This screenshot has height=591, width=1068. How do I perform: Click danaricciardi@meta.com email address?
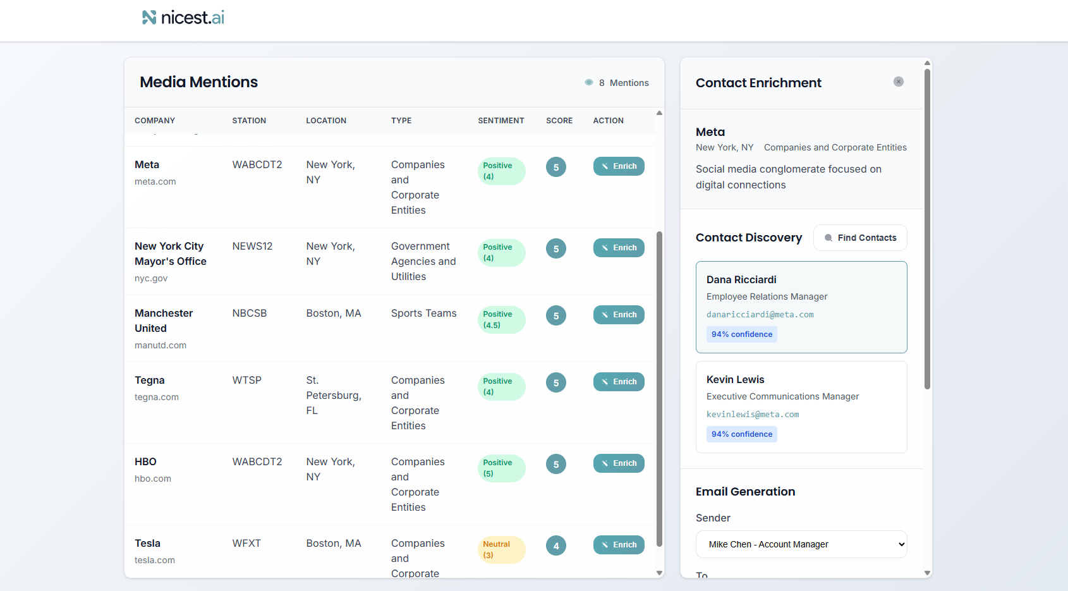(x=760, y=314)
